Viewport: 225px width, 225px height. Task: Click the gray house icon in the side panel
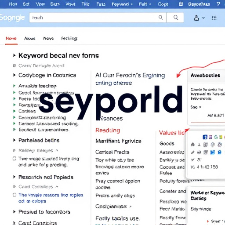193,145
